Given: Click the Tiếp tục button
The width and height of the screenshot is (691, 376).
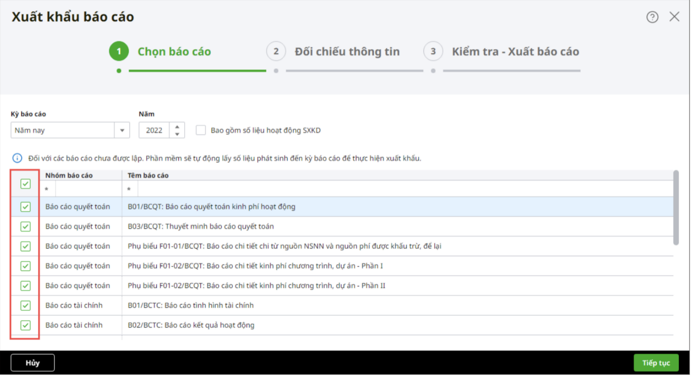Looking at the screenshot, I should (x=656, y=363).
